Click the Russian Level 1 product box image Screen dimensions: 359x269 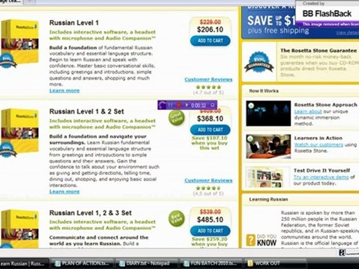[x=20, y=42]
